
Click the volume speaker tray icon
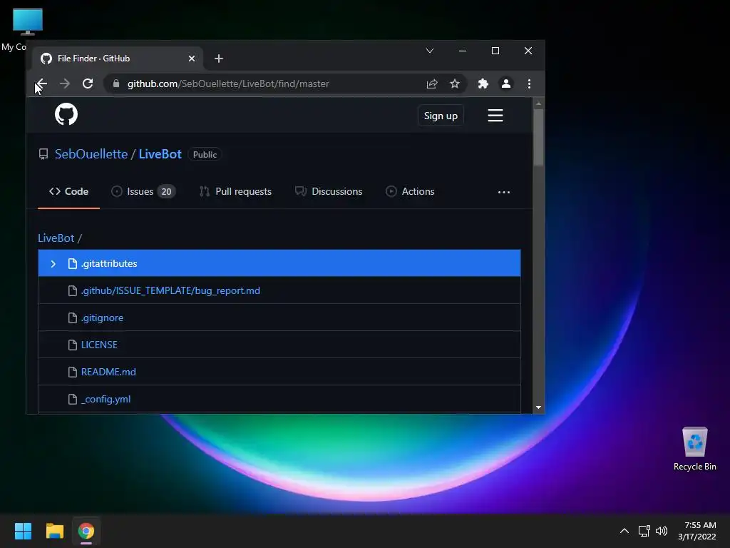click(x=661, y=531)
